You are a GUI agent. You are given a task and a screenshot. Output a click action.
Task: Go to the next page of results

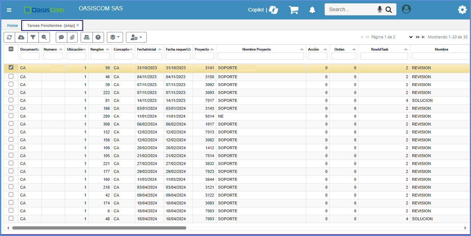417,37
